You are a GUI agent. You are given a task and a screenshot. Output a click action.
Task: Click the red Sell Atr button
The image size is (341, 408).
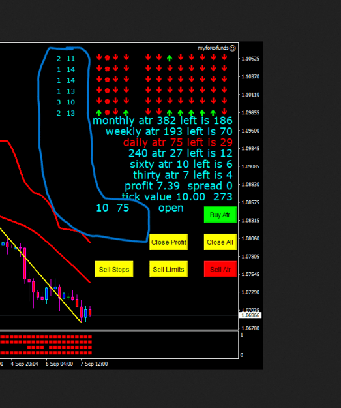pos(220,269)
